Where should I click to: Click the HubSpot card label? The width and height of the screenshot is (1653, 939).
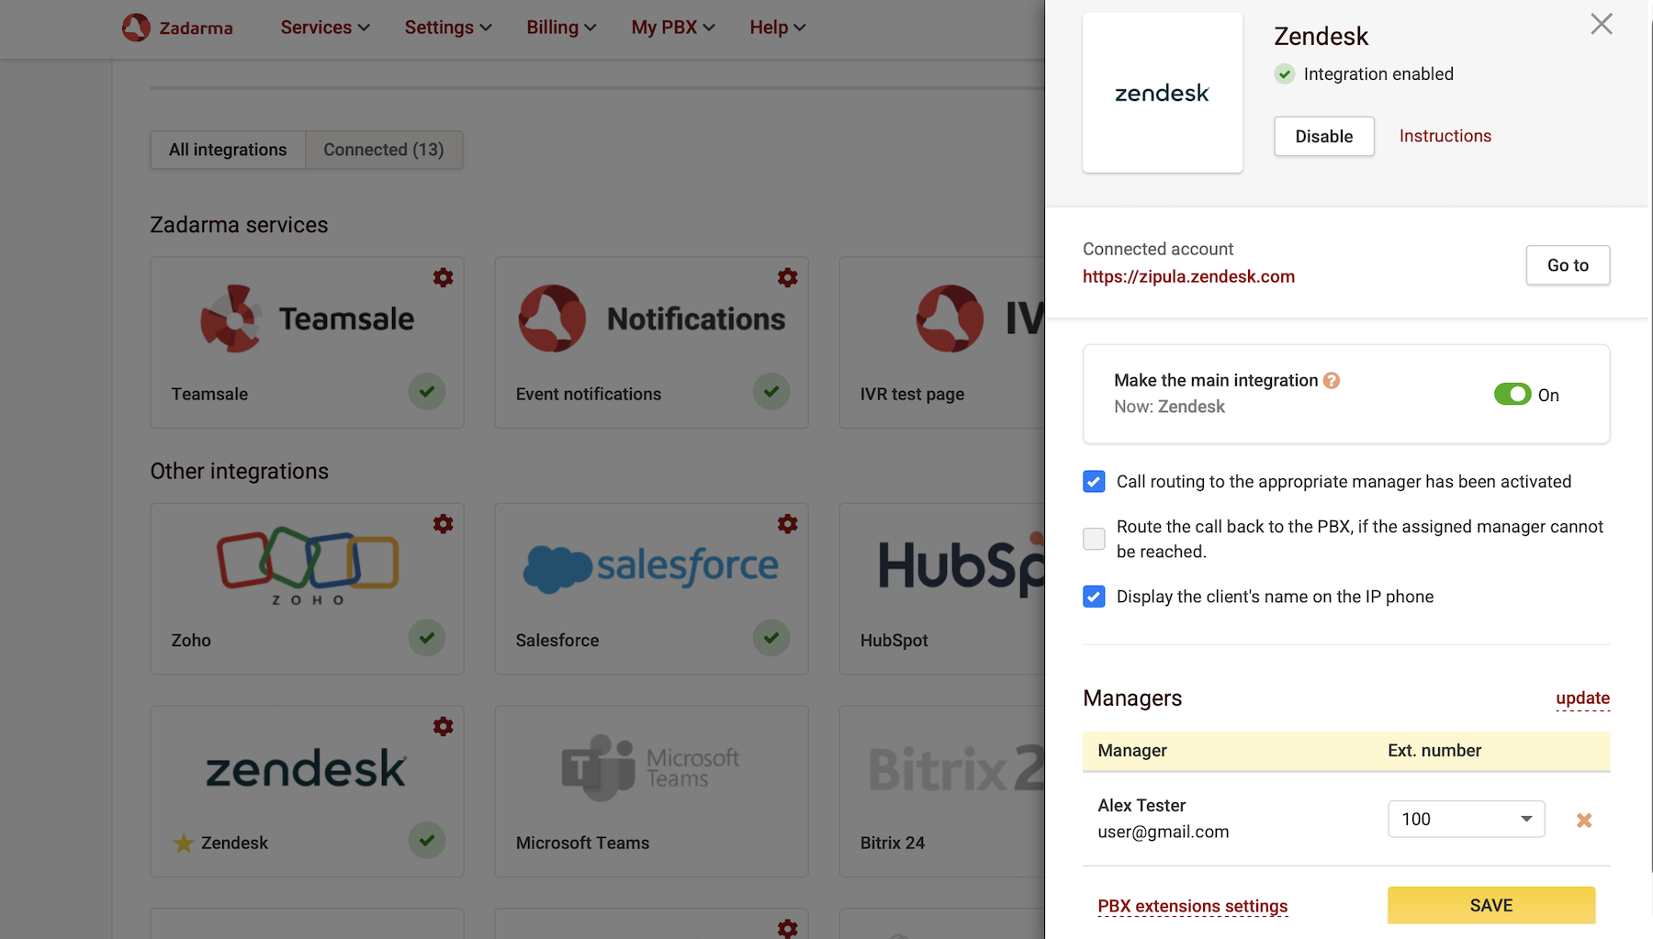[894, 640]
